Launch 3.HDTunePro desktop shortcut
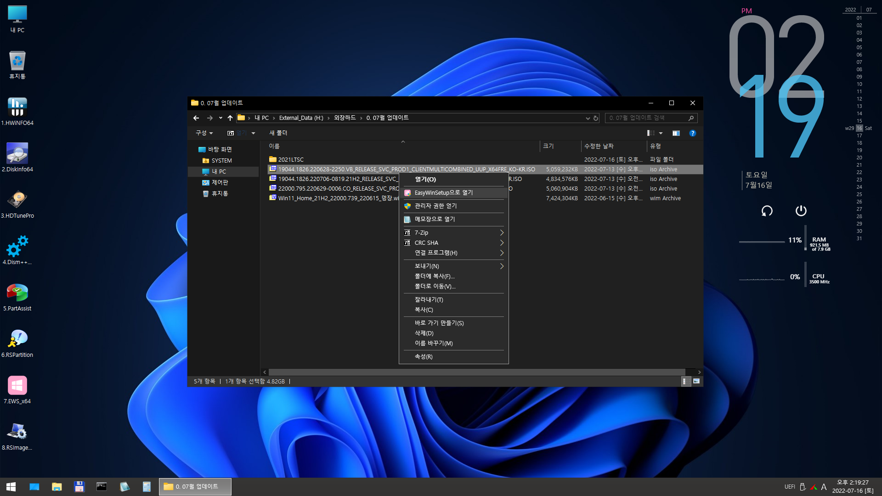The image size is (882, 496). (17, 204)
